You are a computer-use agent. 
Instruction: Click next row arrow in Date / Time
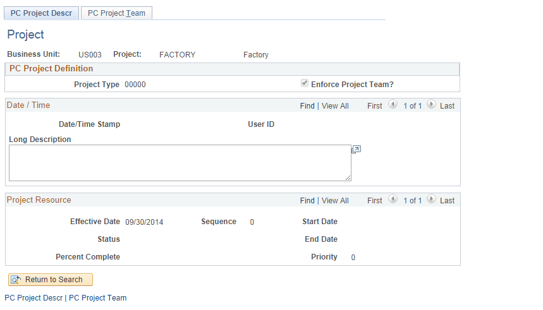click(432, 105)
